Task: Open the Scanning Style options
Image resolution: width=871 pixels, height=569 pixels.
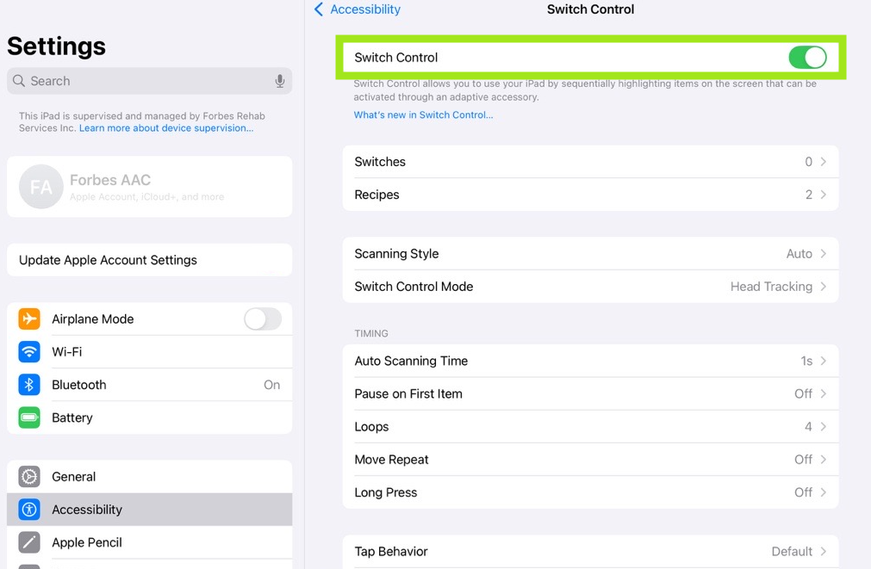Action: tap(590, 254)
